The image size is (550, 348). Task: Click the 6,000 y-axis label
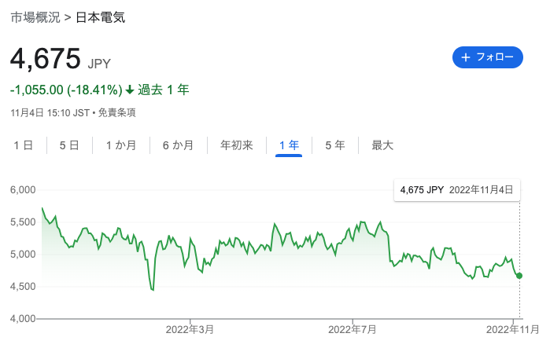coord(23,190)
